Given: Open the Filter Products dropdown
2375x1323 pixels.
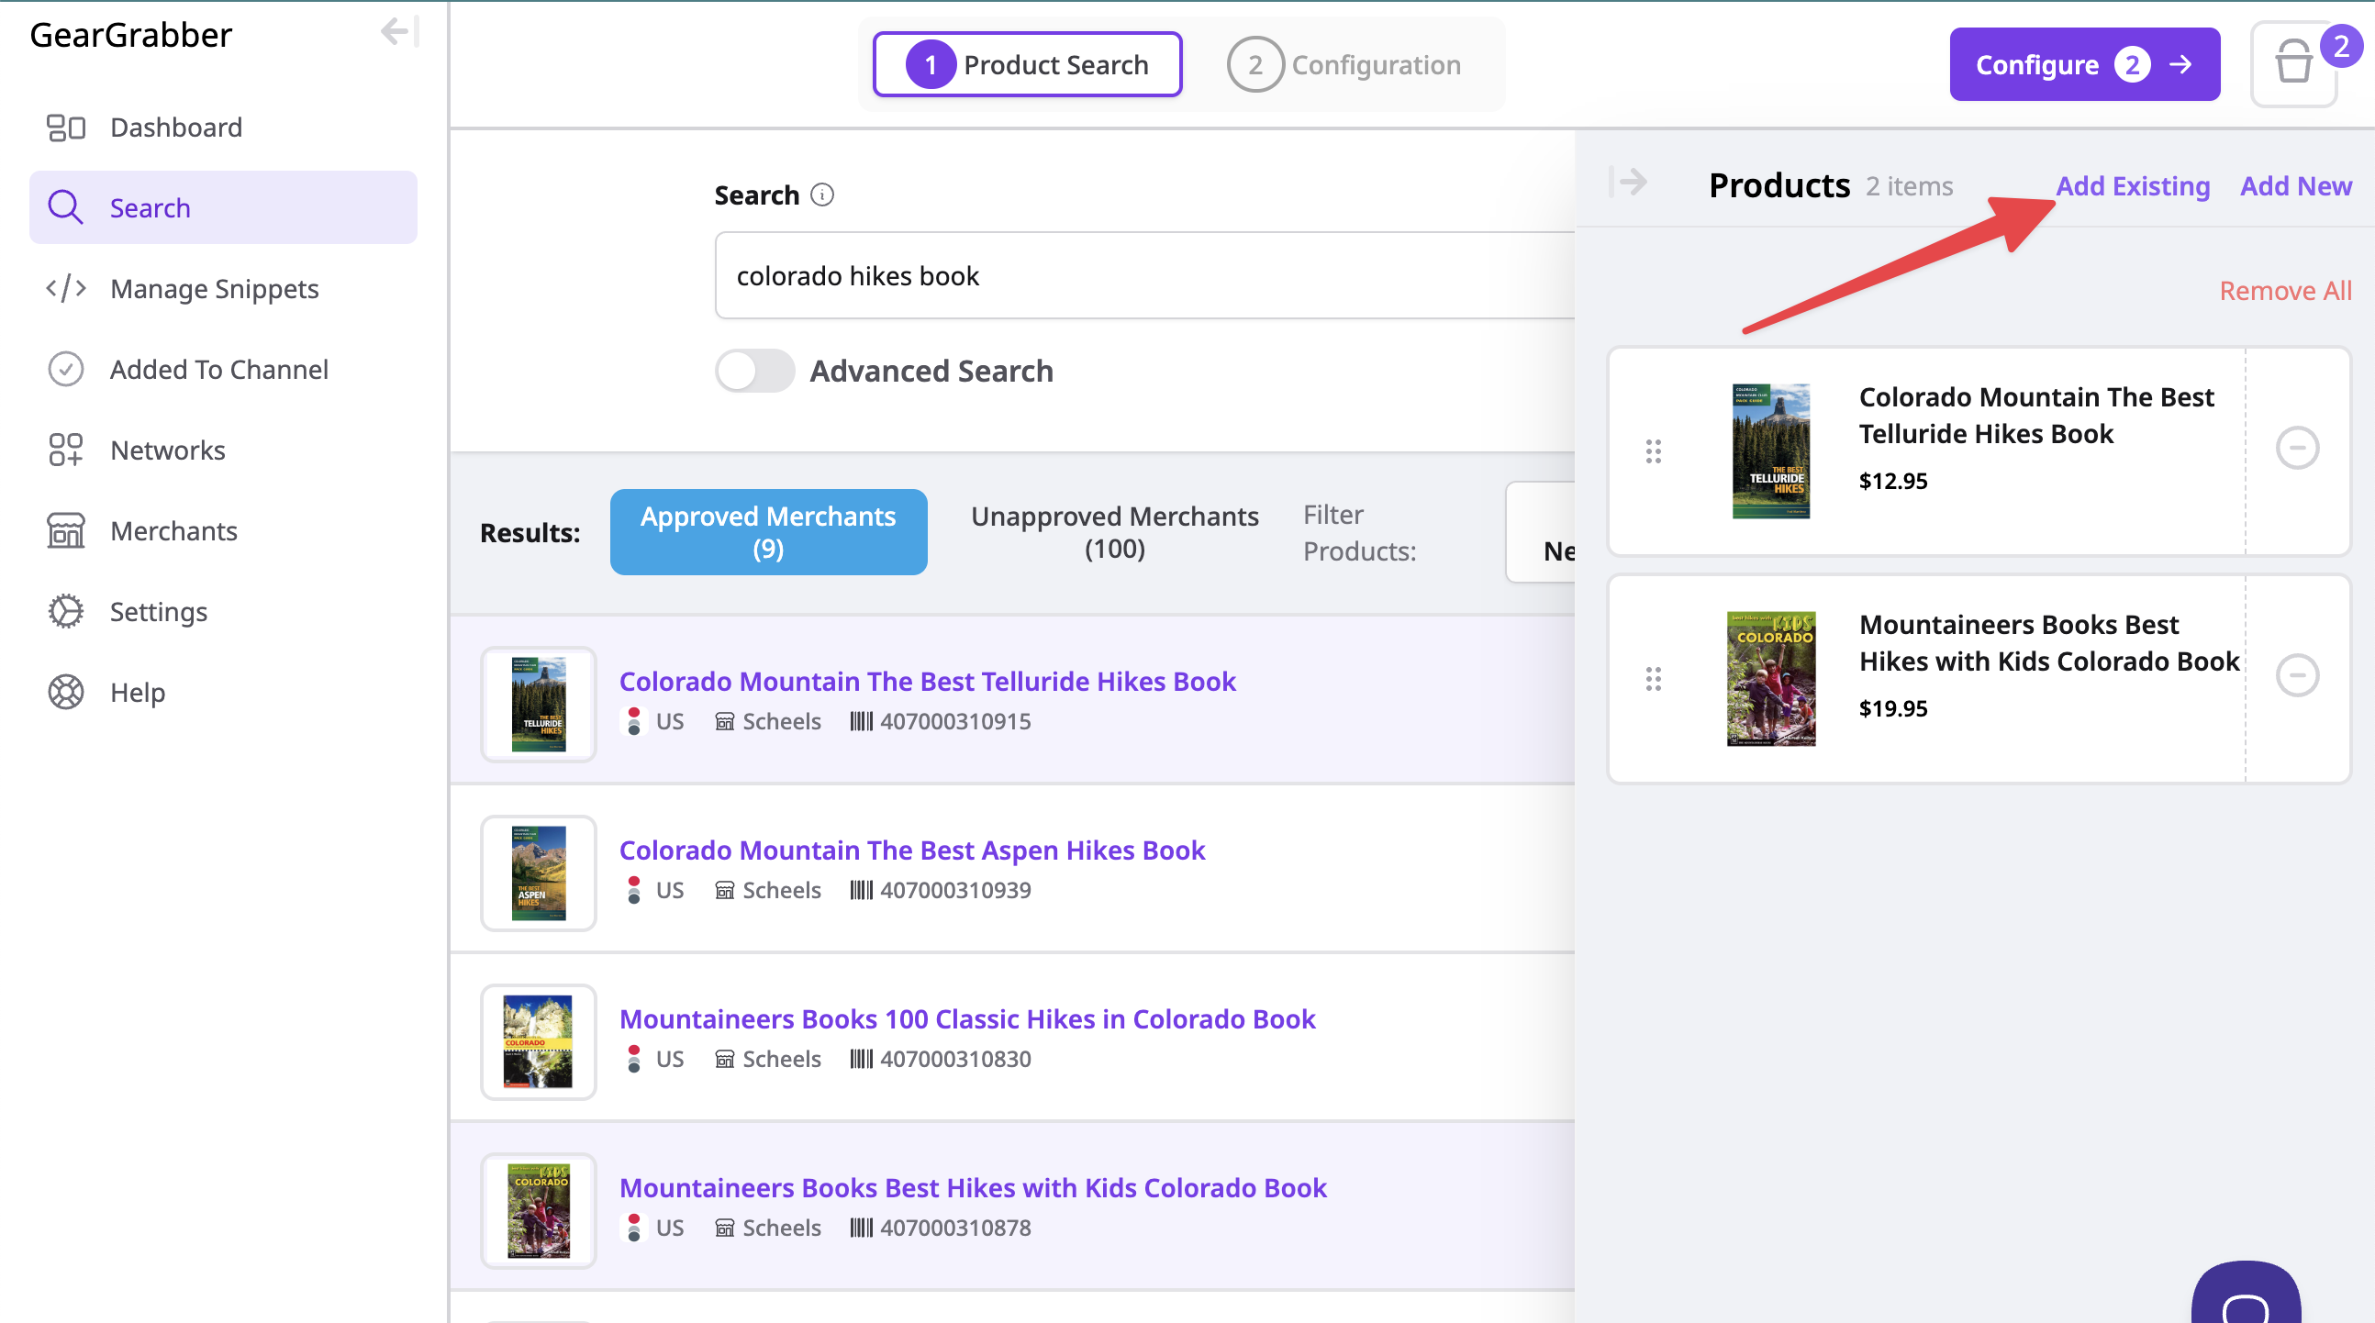Looking at the screenshot, I should click(1542, 533).
